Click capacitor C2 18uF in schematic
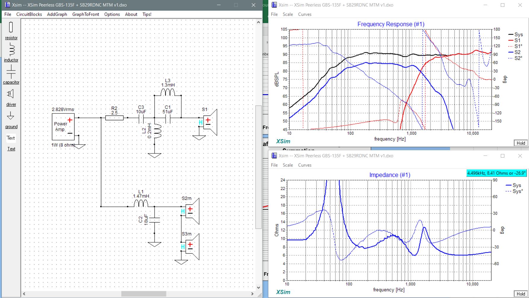This screenshot has height=298, width=529. click(x=154, y=220)
